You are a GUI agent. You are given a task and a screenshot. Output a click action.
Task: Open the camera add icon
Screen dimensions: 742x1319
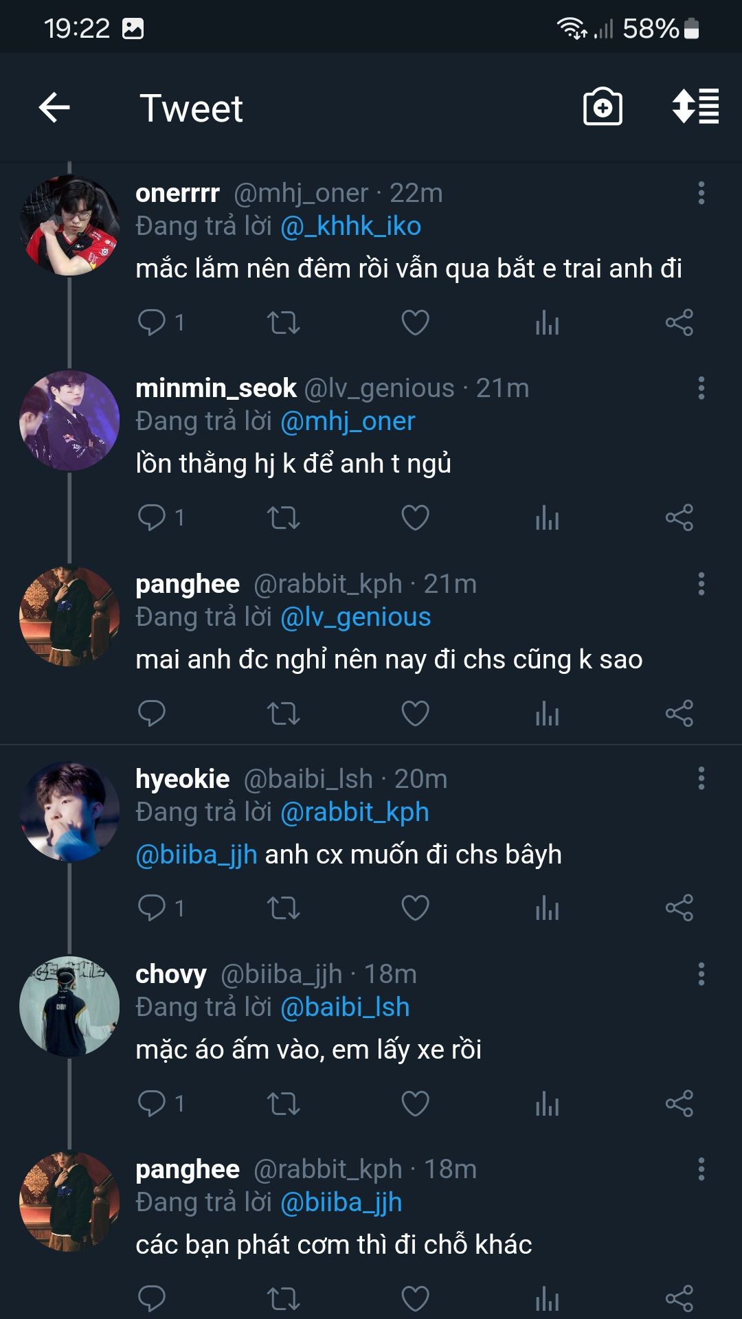click(x=603, y=107)
